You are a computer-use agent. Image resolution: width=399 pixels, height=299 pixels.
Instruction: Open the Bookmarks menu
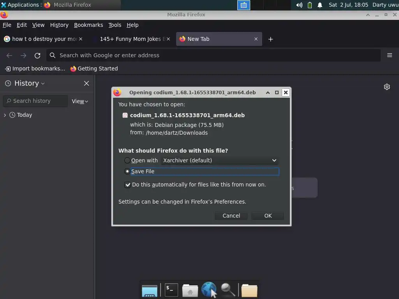[x=88, y=25]
